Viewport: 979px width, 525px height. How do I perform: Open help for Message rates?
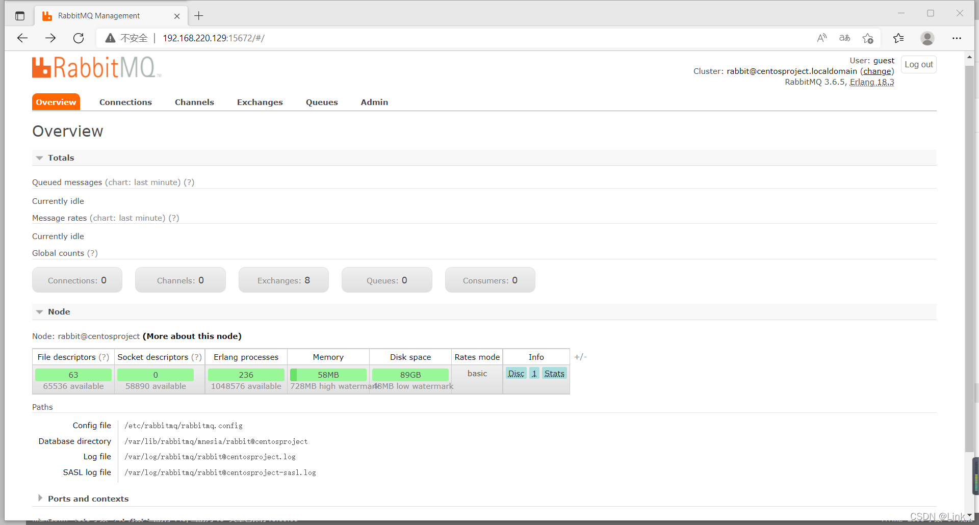pos(174,218)
